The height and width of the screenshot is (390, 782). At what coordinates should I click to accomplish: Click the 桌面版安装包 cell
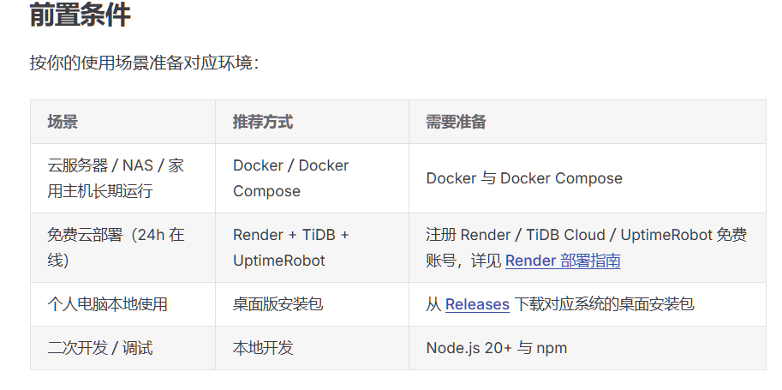313,304
